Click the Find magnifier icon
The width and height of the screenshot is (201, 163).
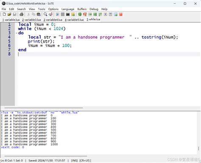tap(45, 14)
